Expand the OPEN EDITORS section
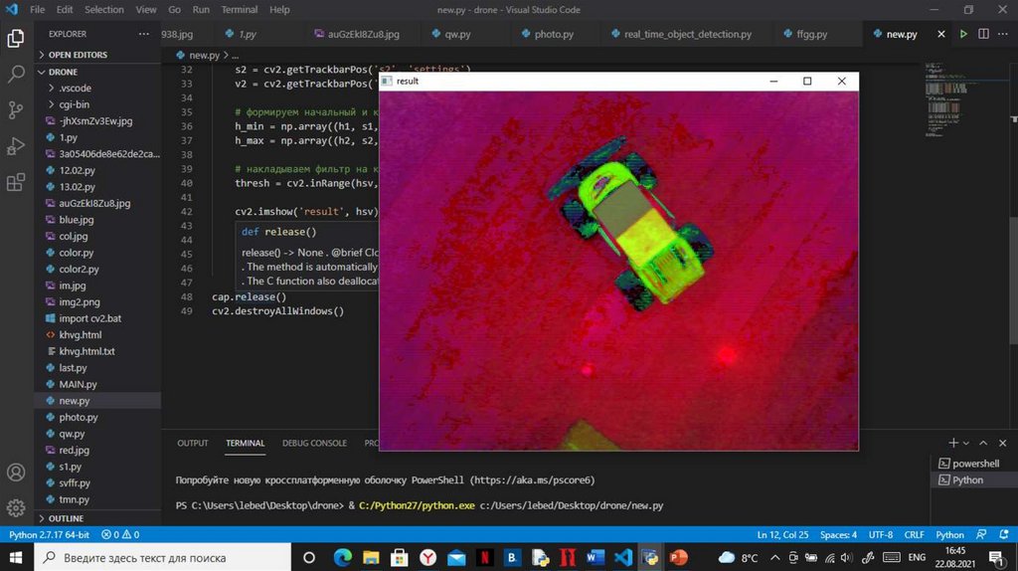The image size is (1018, 571). tap(78, 55)
